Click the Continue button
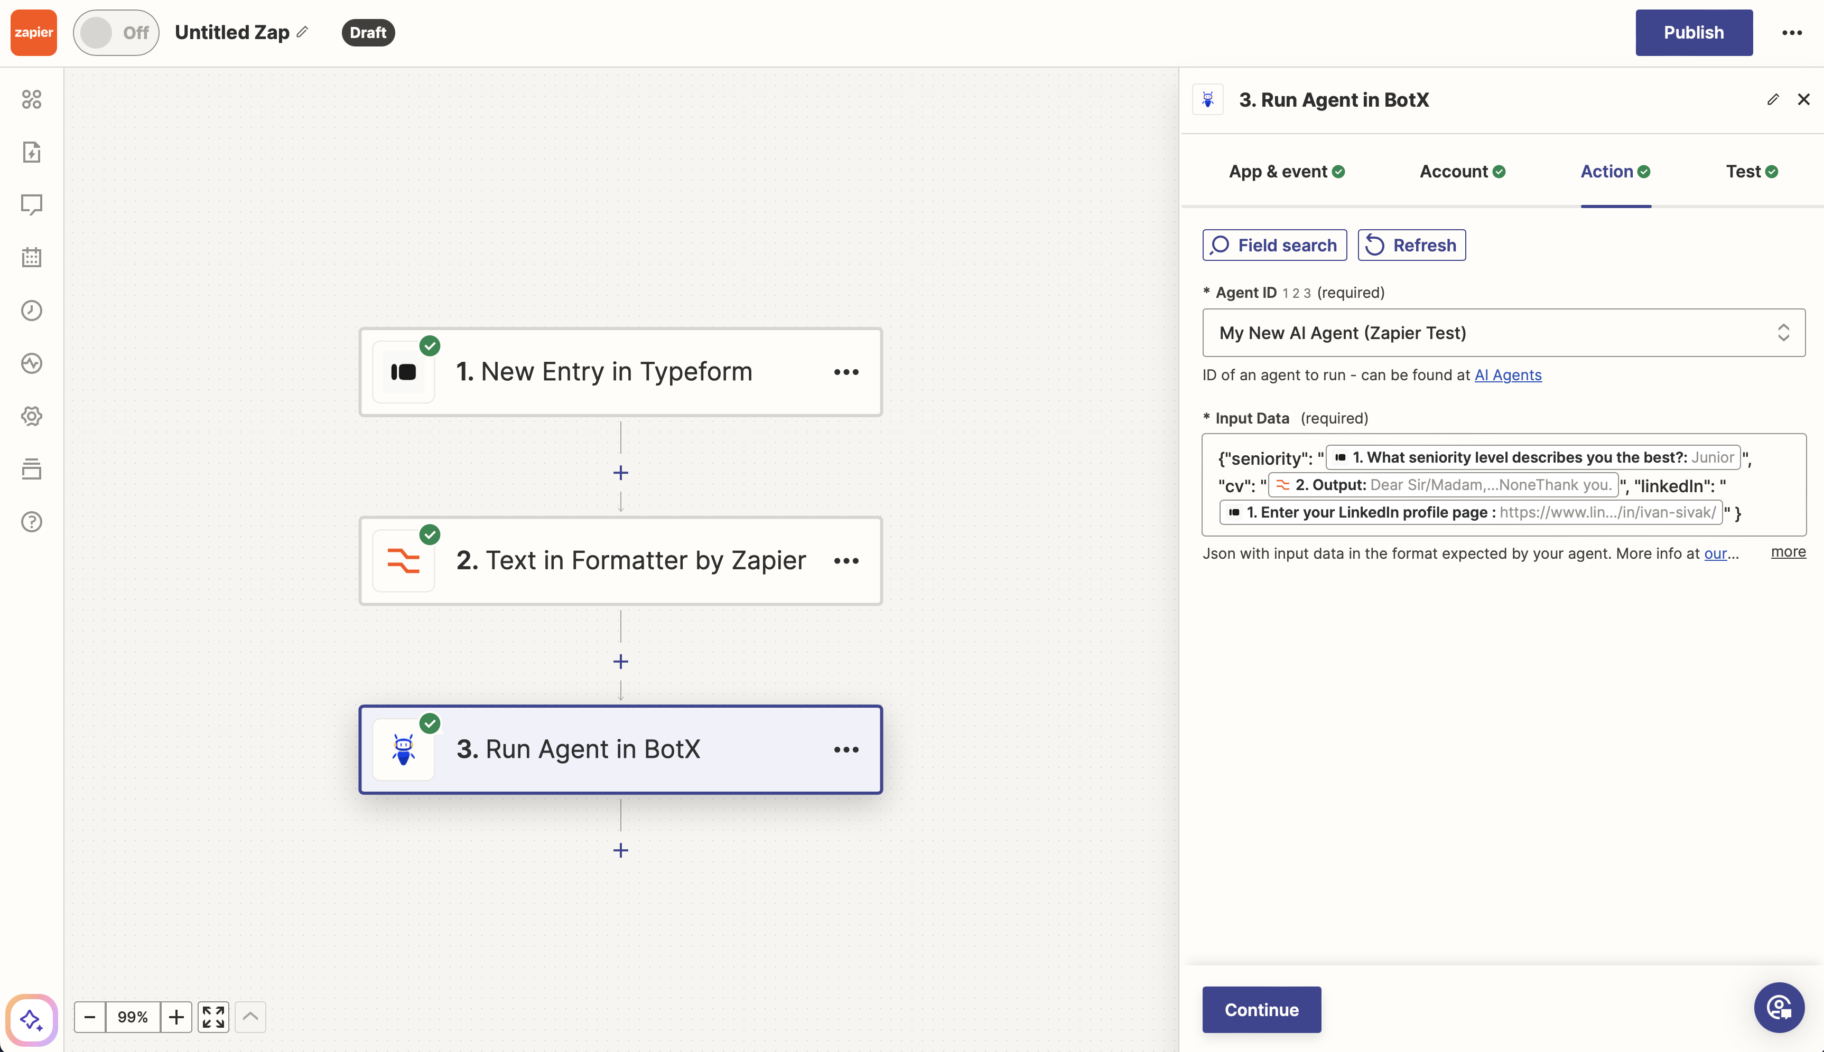Screen dimensions: 1824x1052 (1260, 1009)
